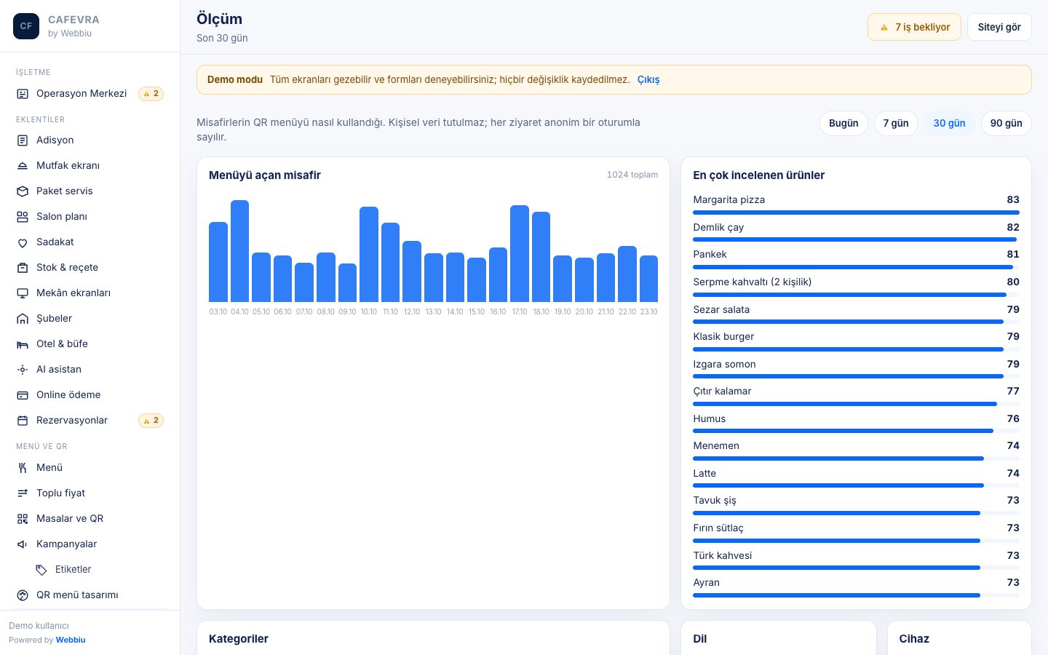Click the Stok & reçete icon
The height and width of the screenshot is (655, 1048).
tap(23, 268)
